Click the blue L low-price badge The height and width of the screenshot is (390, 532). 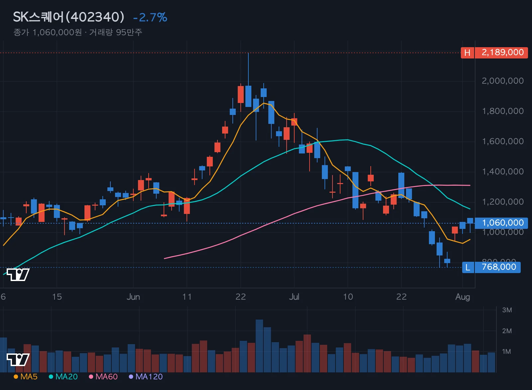tap(468, 267)
